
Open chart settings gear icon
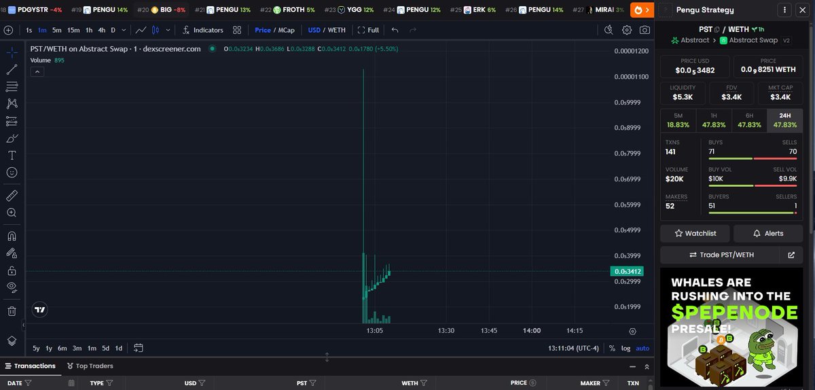(x=627, y=30)
